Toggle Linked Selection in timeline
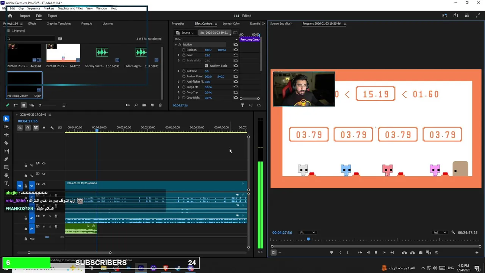Viewport: 485px width, 273px height. [x=36, y=127]
